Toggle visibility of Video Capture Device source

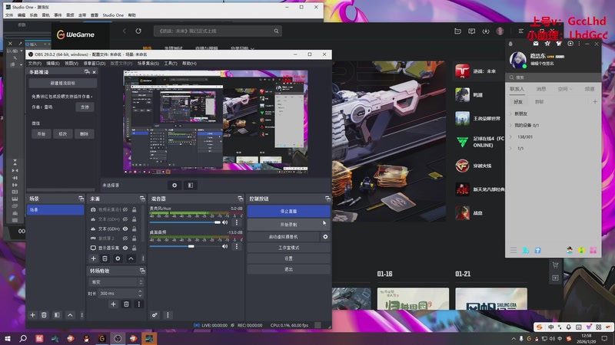[125, 209]
